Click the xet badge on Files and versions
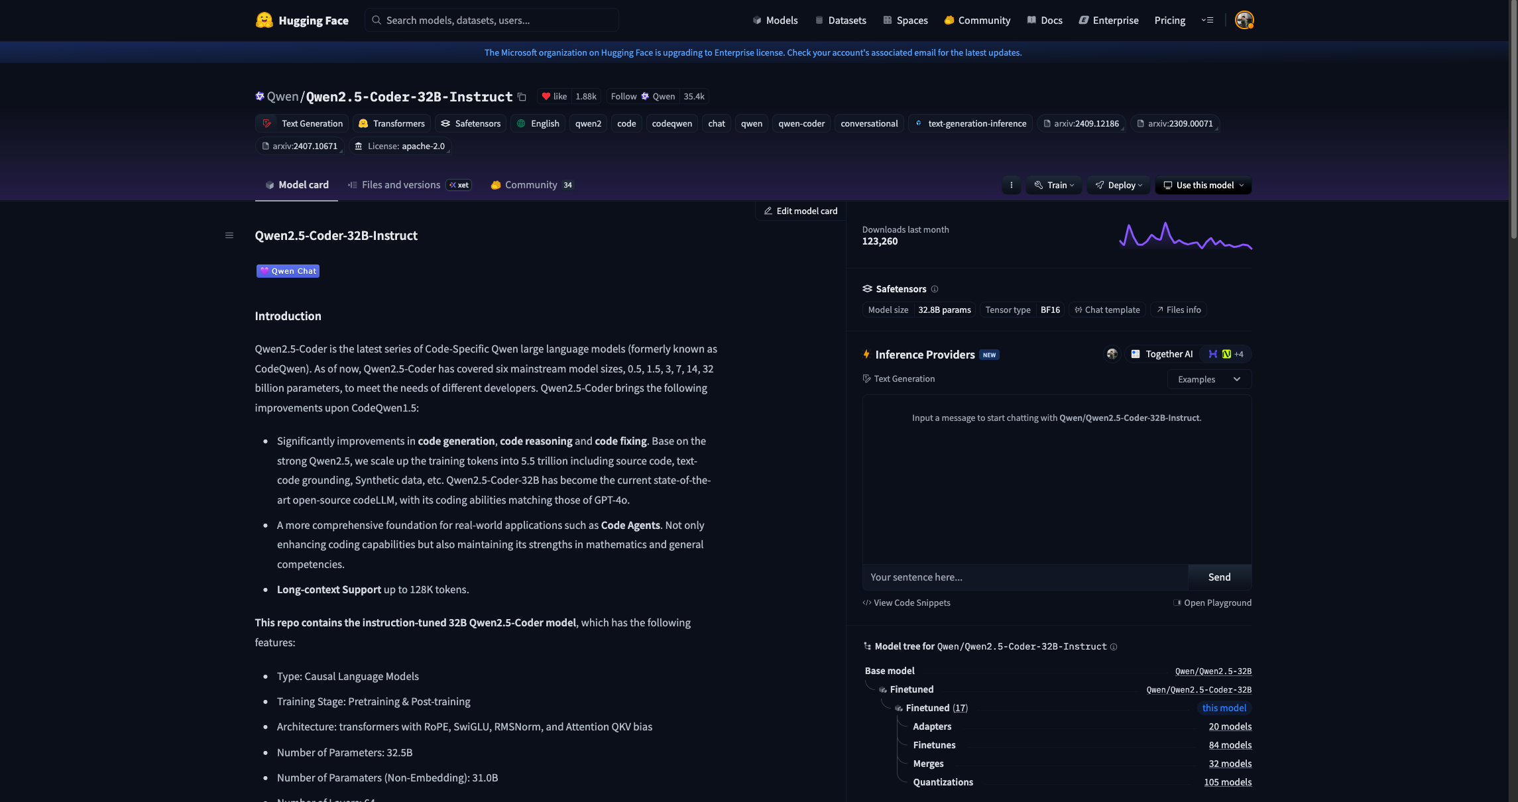The height and width of the screenshot is (802, 1518). (x=458, y=185)
